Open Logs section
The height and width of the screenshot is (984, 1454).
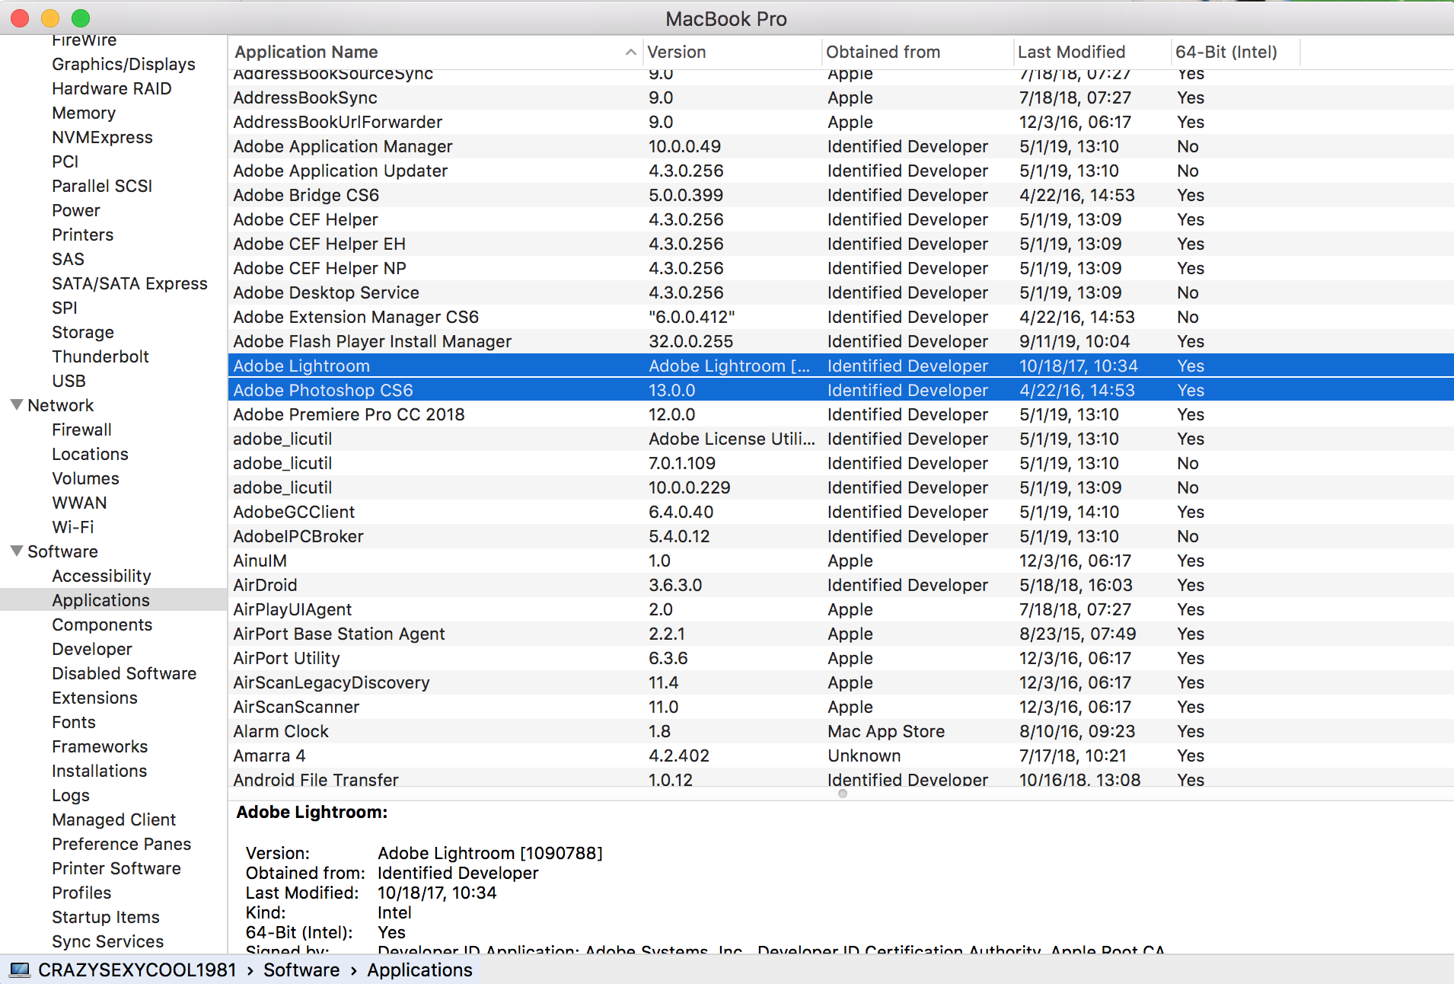71,795
